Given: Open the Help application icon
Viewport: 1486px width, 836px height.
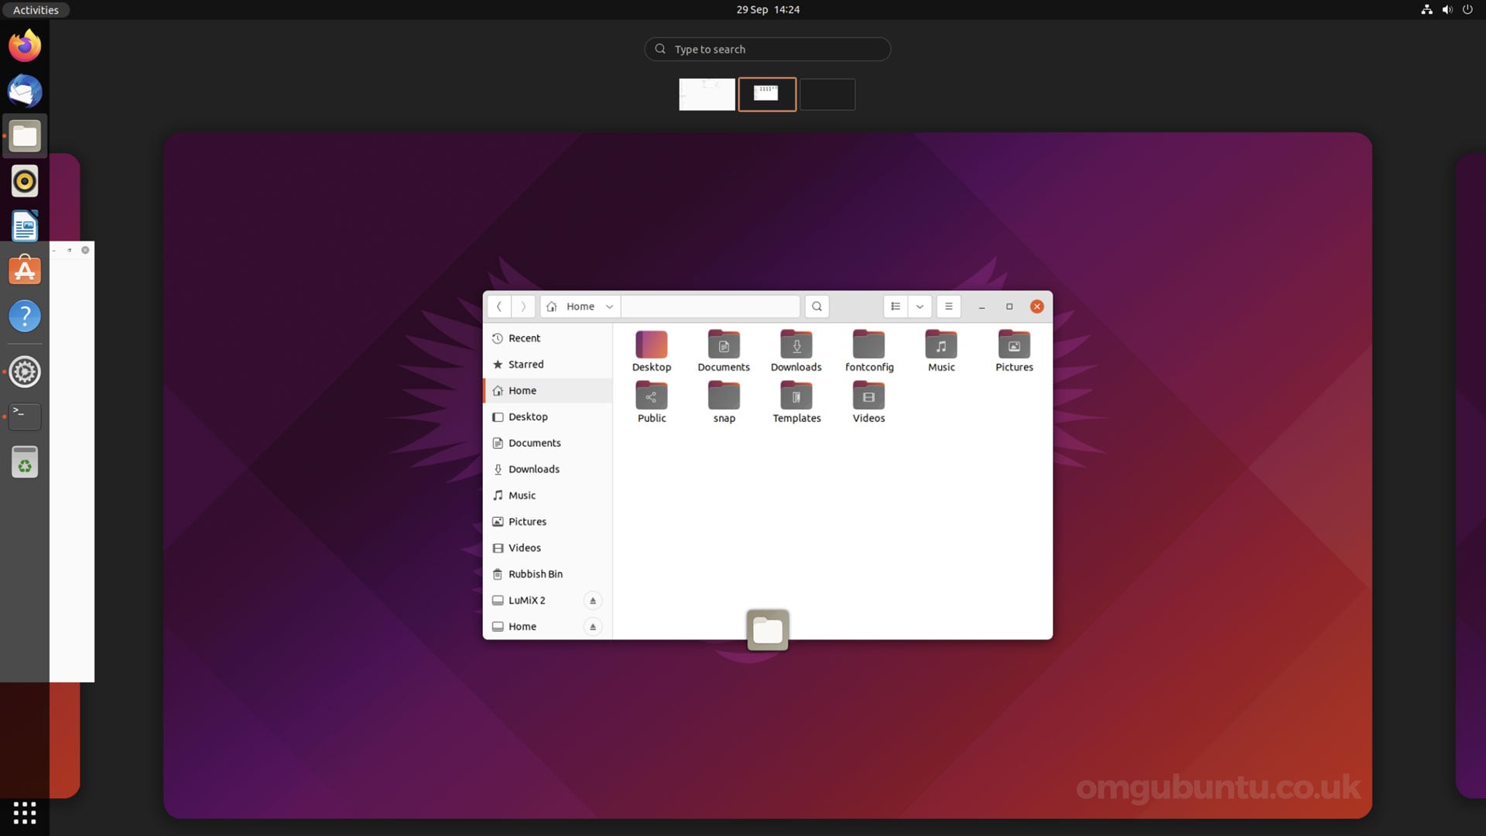Looking at the screenshot, I should tap(24, 316).
